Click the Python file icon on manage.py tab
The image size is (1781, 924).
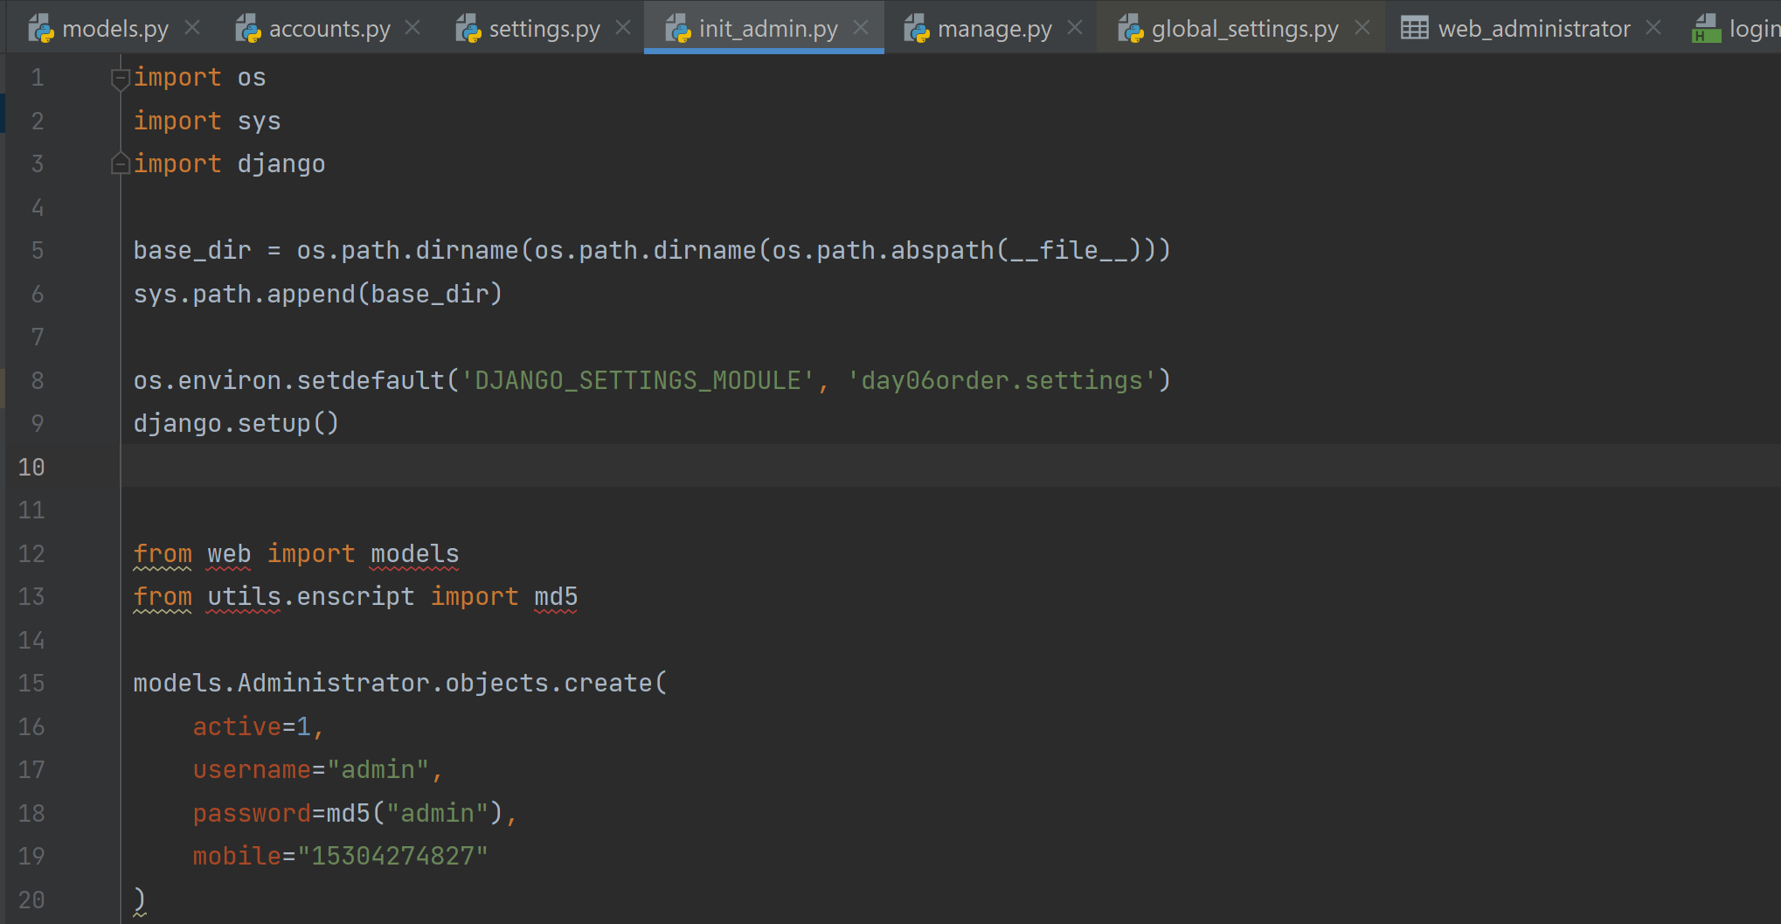pyautogui.click(x=917, y=29)
